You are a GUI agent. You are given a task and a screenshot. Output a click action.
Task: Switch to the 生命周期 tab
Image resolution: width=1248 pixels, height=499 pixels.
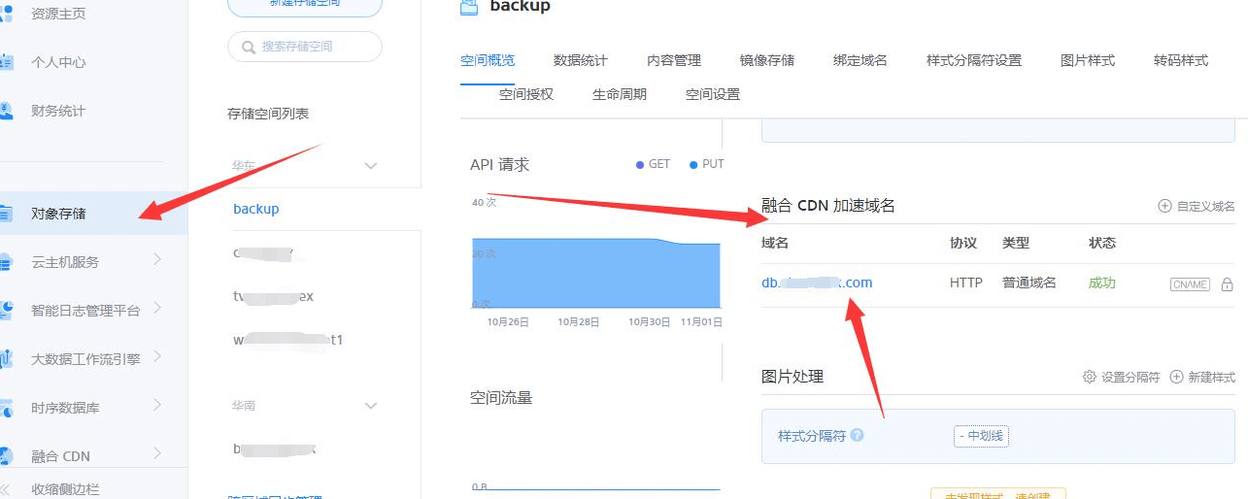click(x=620, y=94)
